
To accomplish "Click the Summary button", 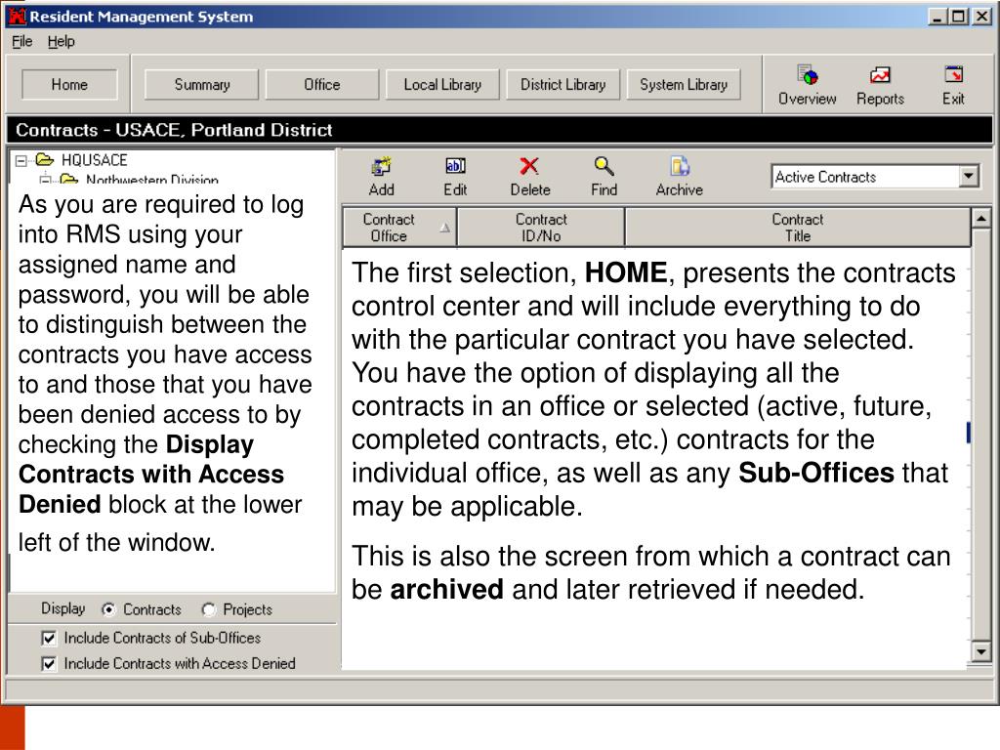I will tap(201, 84).
